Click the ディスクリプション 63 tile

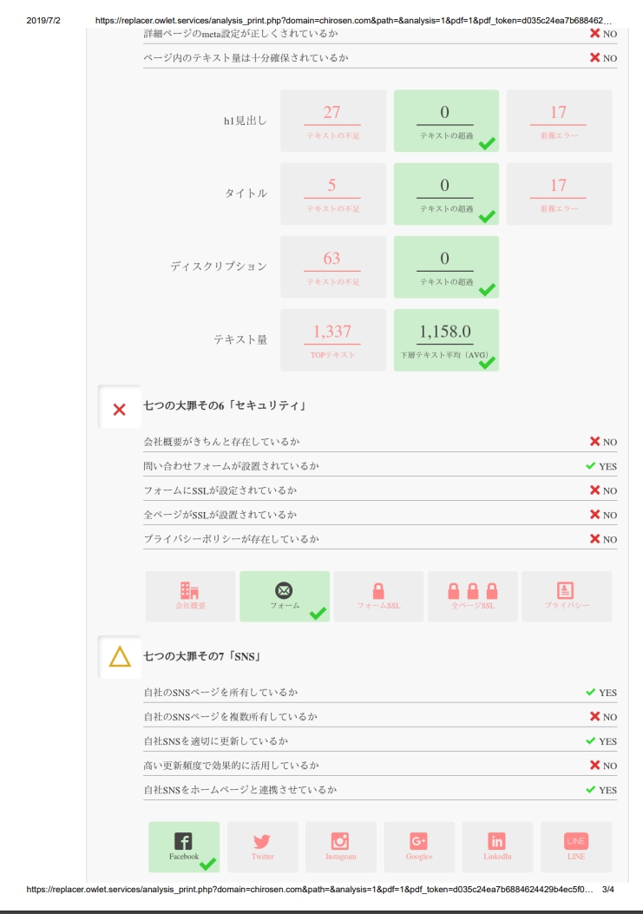tap(333, 267)
